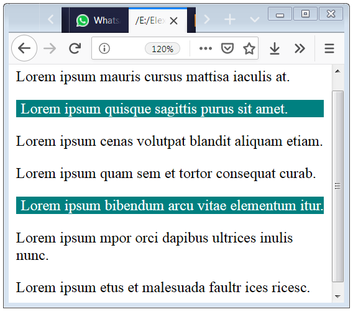Click the scrollbar down arrow

tap(337, 296)
